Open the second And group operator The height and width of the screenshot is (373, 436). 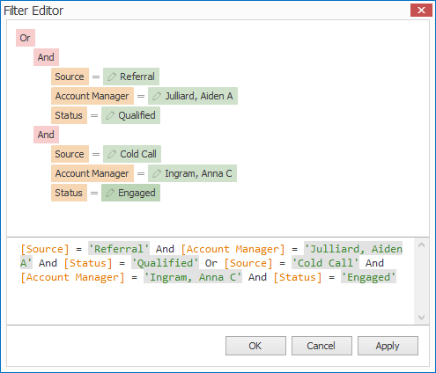[x=46, y=135]
